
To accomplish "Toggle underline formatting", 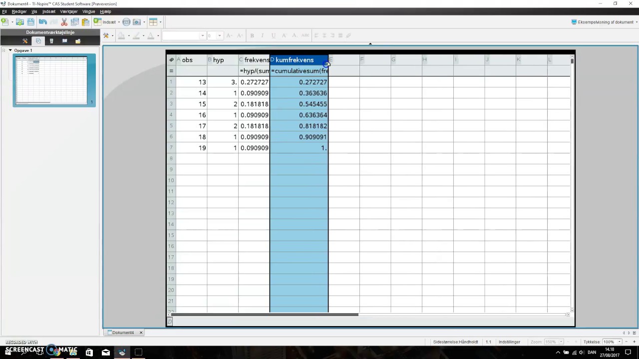I will click(x=273, y=35).
